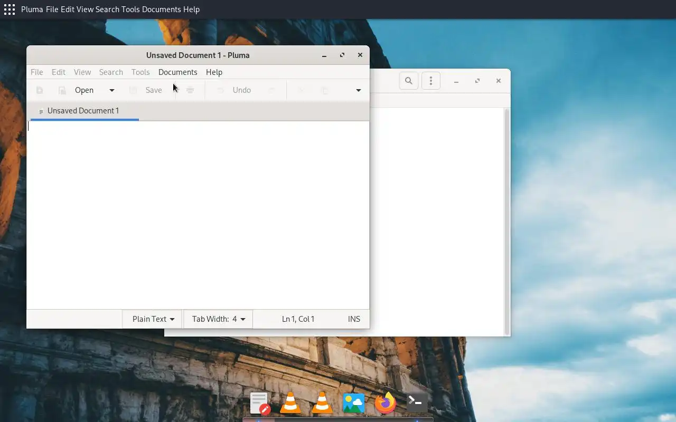Click inside the empty text editing area
This screenshot has height=422, width=676.
tap(198, 215)
